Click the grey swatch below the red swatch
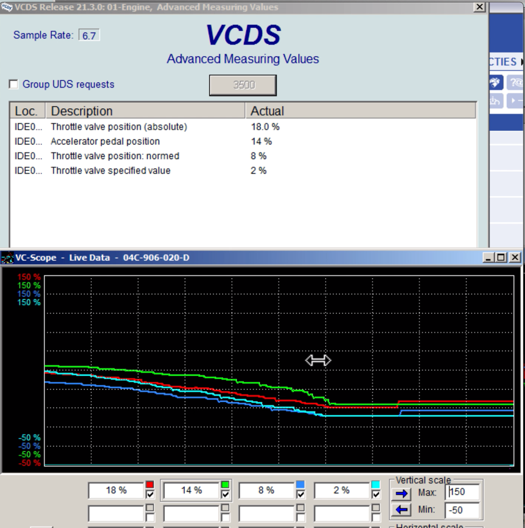The width and height of the screenshot is (525, 528). [150, 508]
